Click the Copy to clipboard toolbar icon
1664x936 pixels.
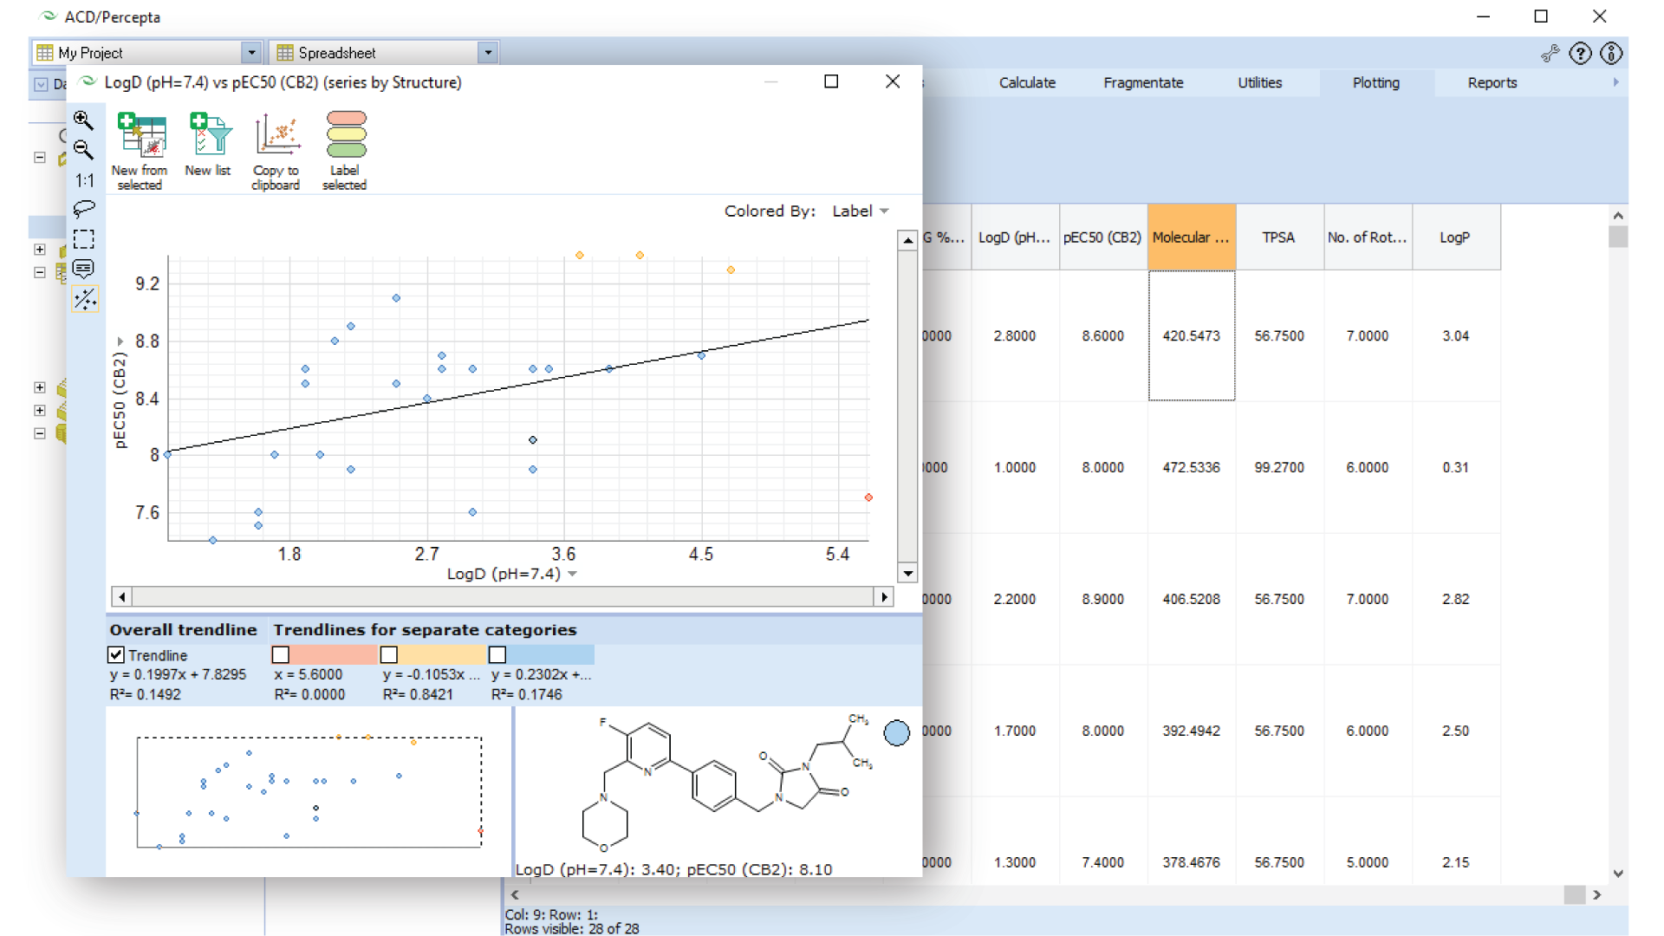(x=275, y=147)
